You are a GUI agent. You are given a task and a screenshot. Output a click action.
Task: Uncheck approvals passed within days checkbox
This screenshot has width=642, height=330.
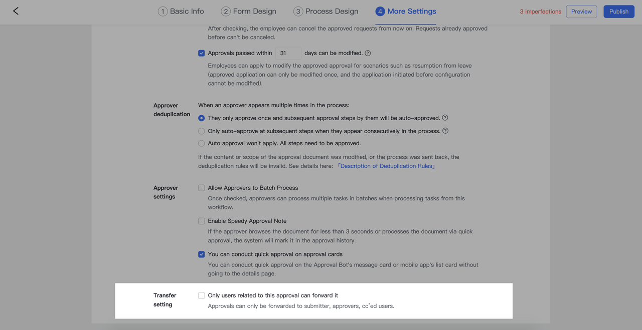[x=202, y=53]
